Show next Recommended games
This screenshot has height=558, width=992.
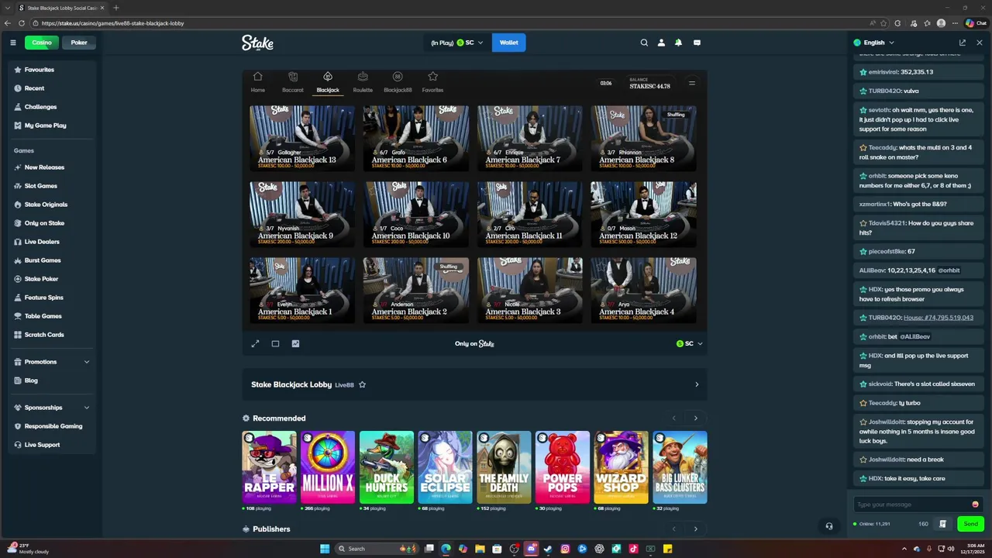(x=696, y=418)
